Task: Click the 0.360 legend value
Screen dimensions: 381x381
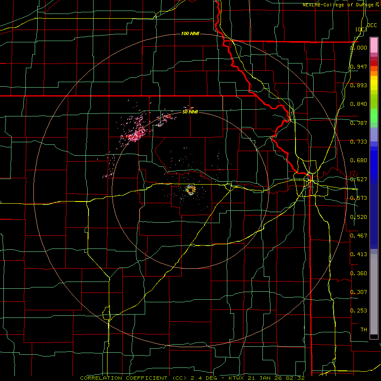Action: [x=359, y=273]
